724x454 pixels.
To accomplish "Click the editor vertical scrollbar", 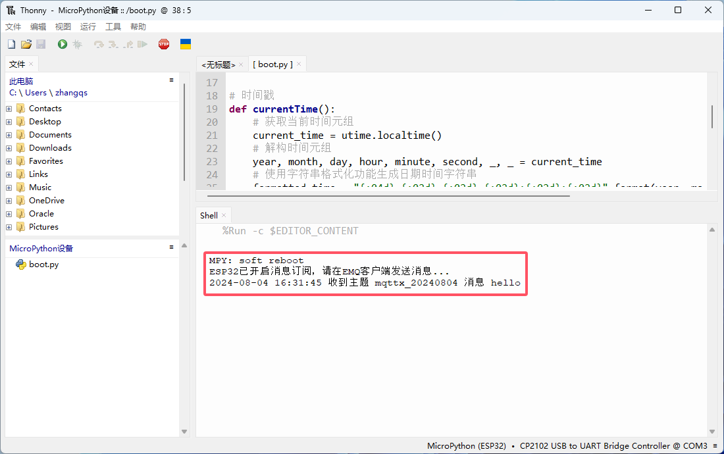I will click(x=712, y=117).
